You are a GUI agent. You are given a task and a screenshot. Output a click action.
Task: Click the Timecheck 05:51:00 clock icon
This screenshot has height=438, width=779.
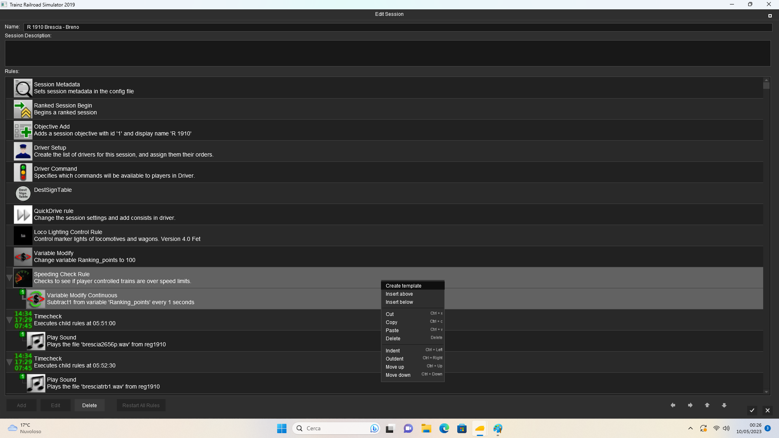click(x=23, y=320)
